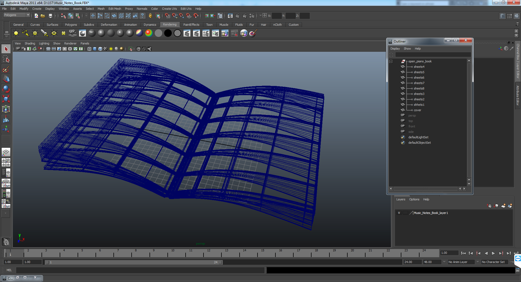The height and width of the screenshot is (282, 521).
Task: Create a directional light from shelf
Action: (26, 33)
